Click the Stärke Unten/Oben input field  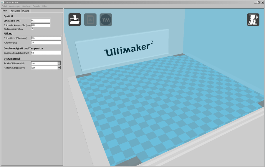(46, 38)
